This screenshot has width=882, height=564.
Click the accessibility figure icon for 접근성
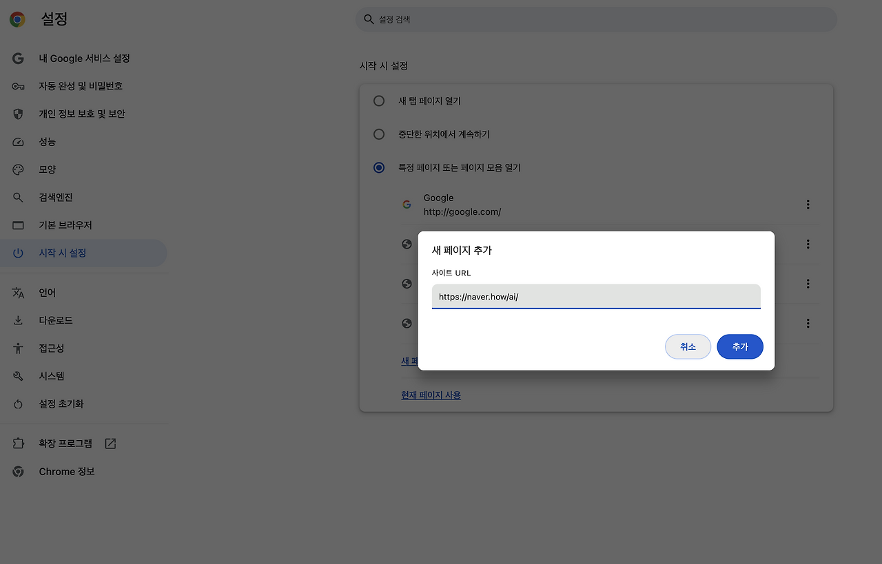pos(18,348)
